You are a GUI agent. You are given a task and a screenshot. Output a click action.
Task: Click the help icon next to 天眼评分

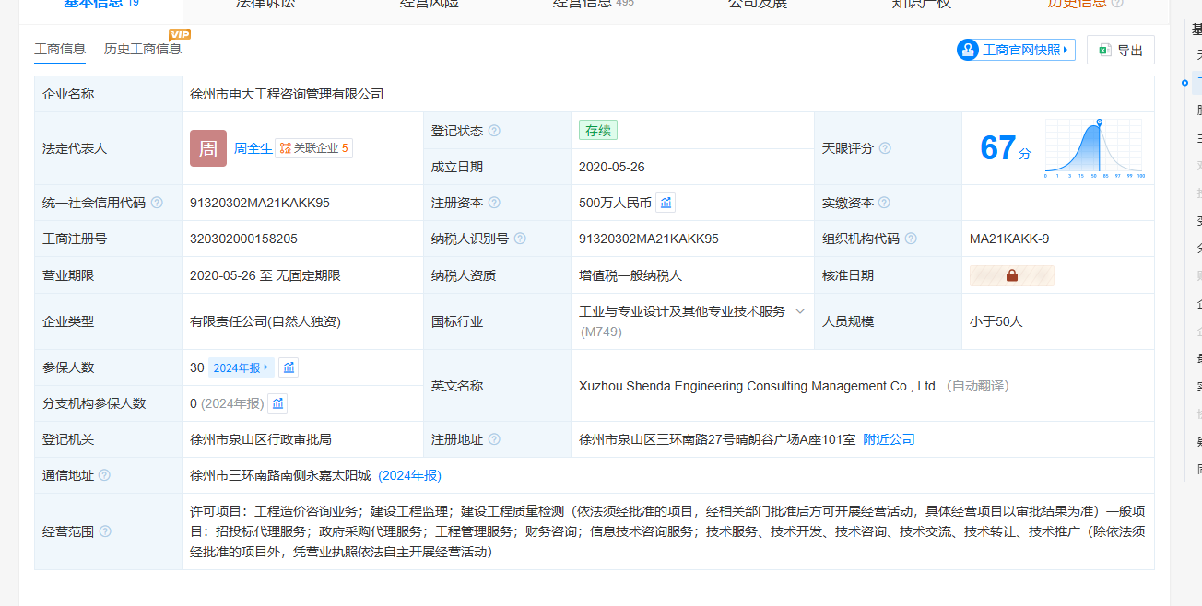885,148
